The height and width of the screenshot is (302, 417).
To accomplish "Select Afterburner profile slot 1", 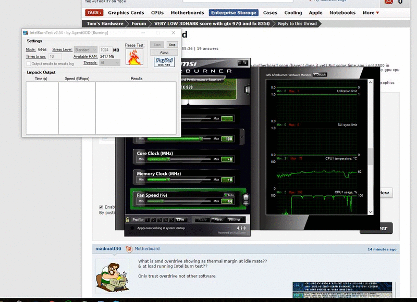I will pos(148,220).
